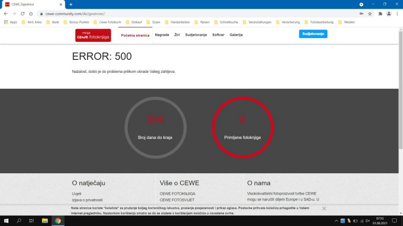Click the network tray icon
Screen dimensions: 403x226
362,221
